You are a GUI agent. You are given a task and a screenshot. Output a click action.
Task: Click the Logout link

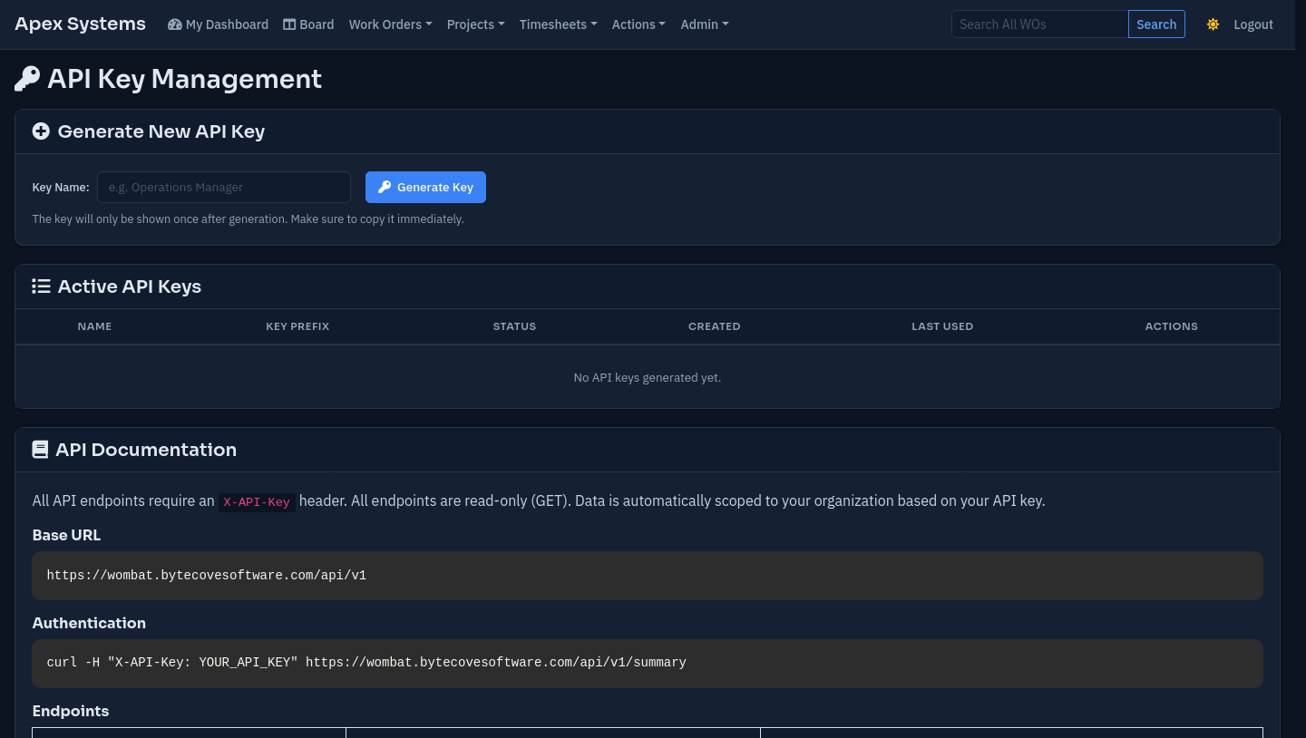1253,24
